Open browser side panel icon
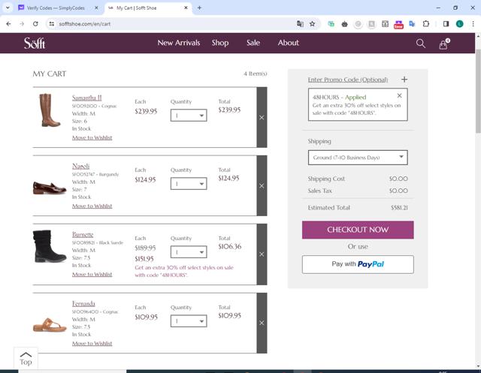 (x=446, y=23)
